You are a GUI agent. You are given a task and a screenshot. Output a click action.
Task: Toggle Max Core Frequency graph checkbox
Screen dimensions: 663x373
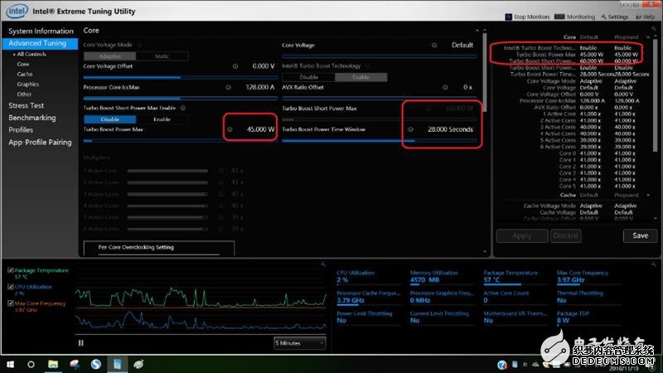click(x=11, y=303)
